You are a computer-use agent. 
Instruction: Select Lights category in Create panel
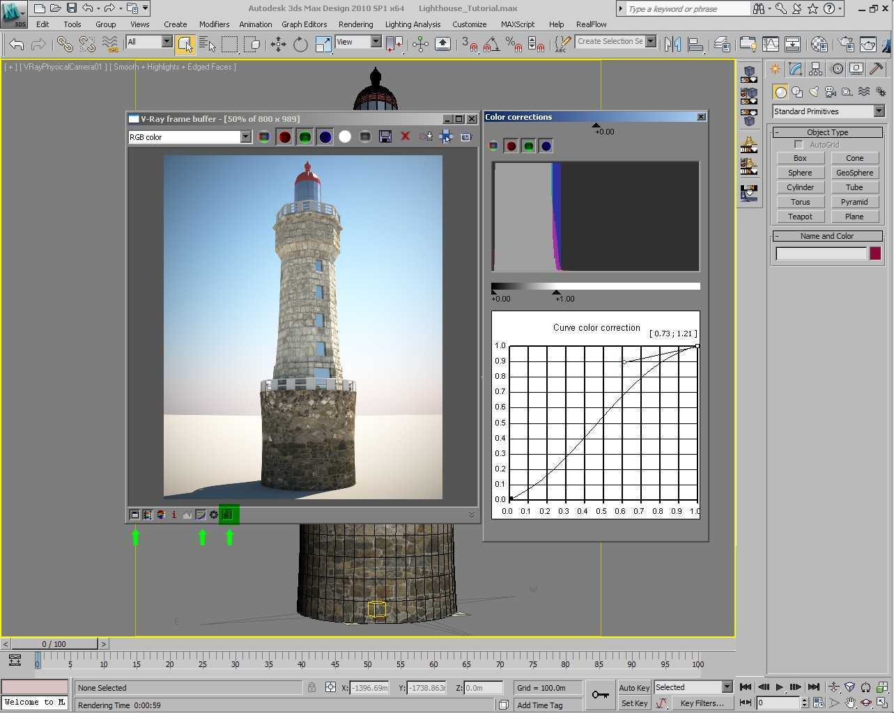tap(814, 92)
